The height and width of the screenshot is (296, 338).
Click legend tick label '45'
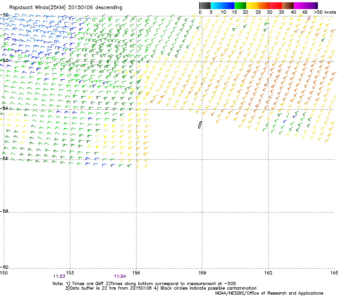coord(305,12)
